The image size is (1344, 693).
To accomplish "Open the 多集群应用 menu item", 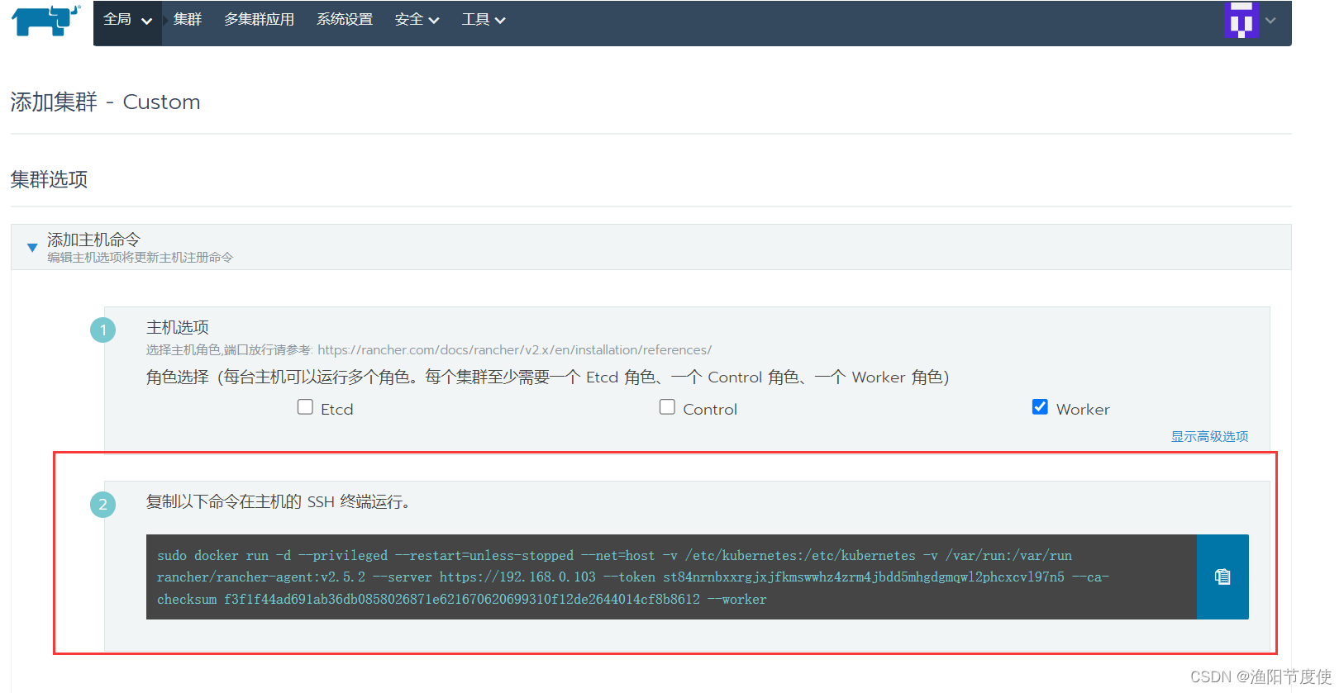I will [259, 20].
